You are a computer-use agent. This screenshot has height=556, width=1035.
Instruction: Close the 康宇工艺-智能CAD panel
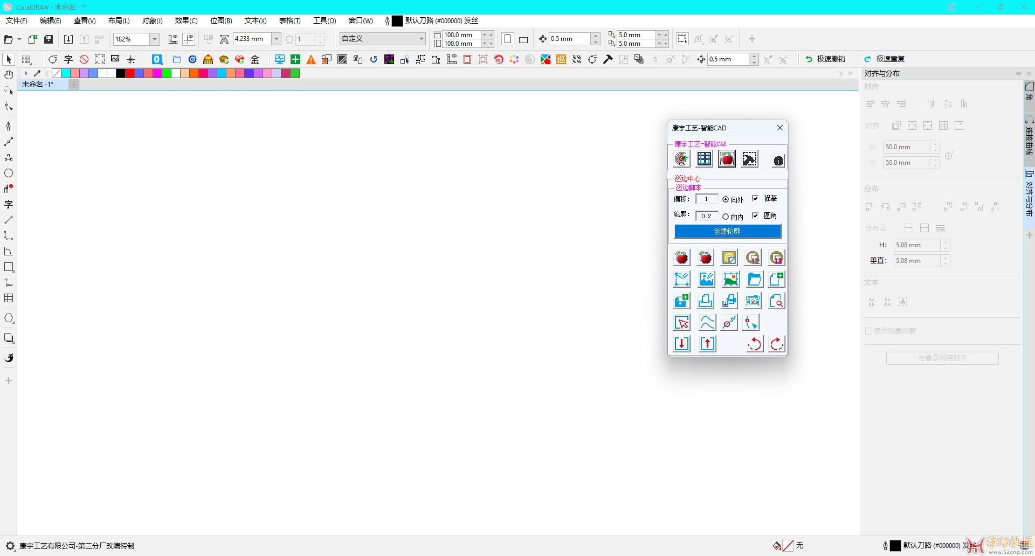coord(779,128)
